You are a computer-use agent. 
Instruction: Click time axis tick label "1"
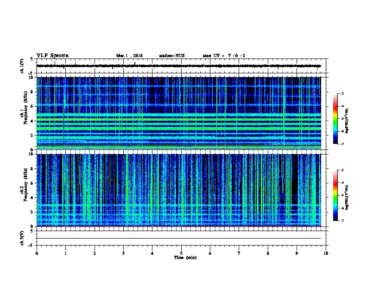(x=65, y=253)
